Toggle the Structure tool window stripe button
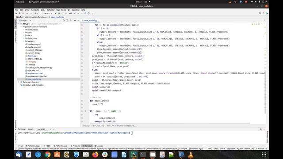The height and width of the screenshot is (159, 283). pos(16,138)
